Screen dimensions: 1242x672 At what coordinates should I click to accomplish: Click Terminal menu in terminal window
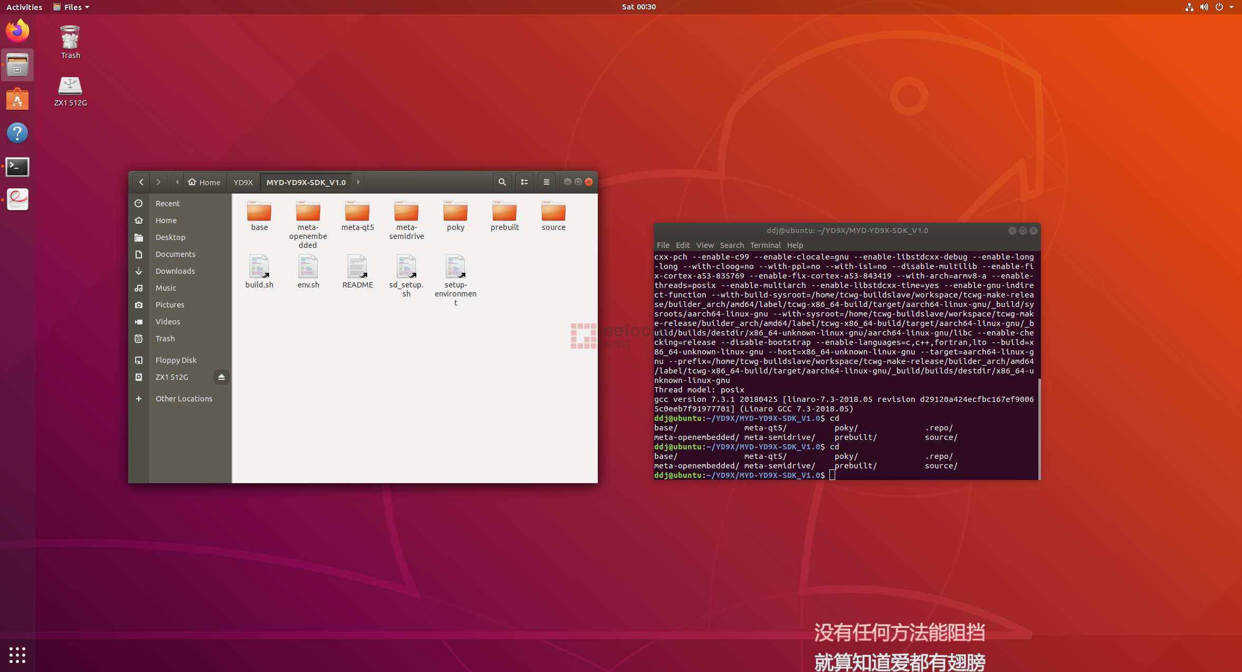[764, 245]
